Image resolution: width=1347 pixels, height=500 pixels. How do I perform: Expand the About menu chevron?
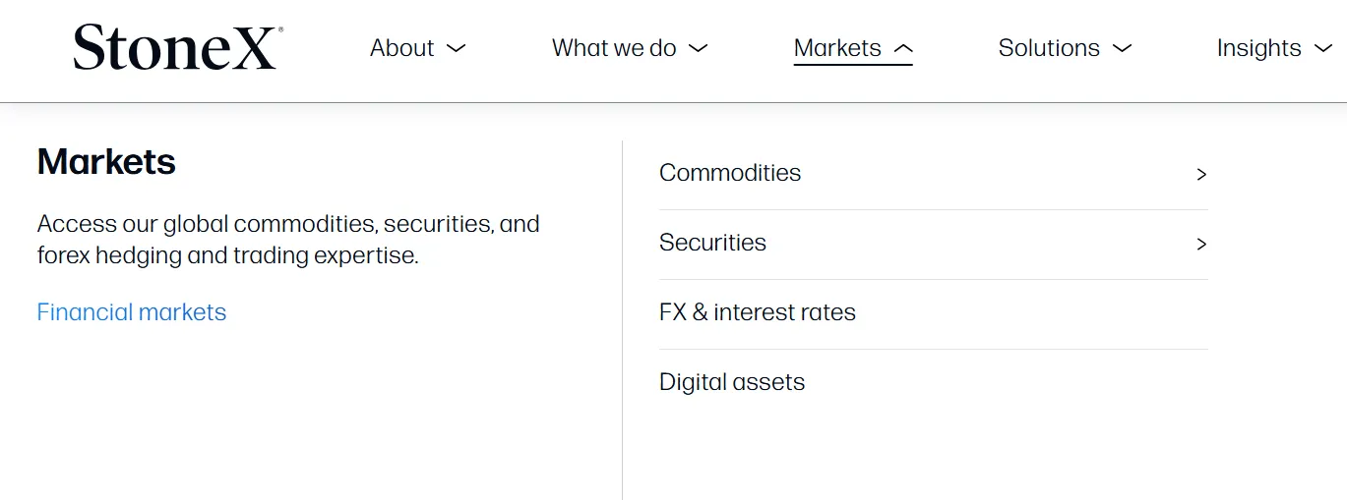456,48
